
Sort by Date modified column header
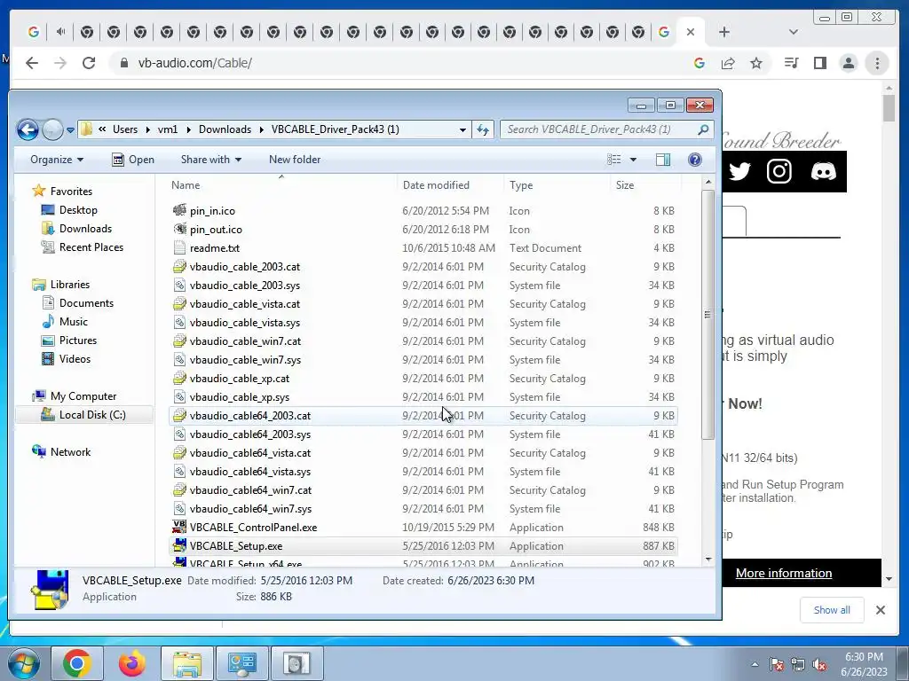click(436, 185)
